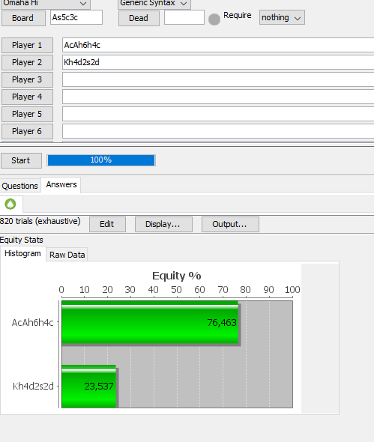Click the Player 1 button

tap(27, 46)
